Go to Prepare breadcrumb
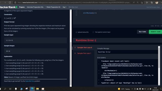This screenshot has width=162, height=91. pos(22,7)
